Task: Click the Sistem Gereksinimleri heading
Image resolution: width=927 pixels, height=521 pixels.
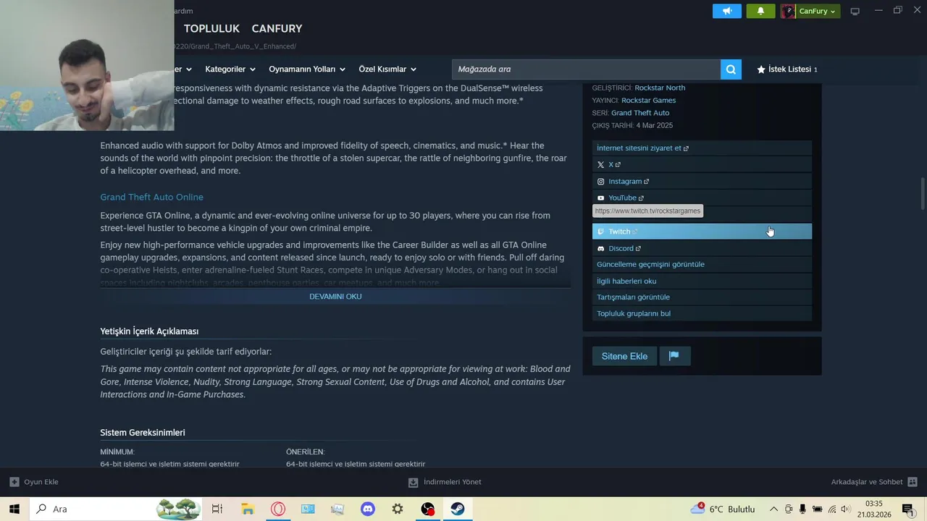Action: click(143, 433)
